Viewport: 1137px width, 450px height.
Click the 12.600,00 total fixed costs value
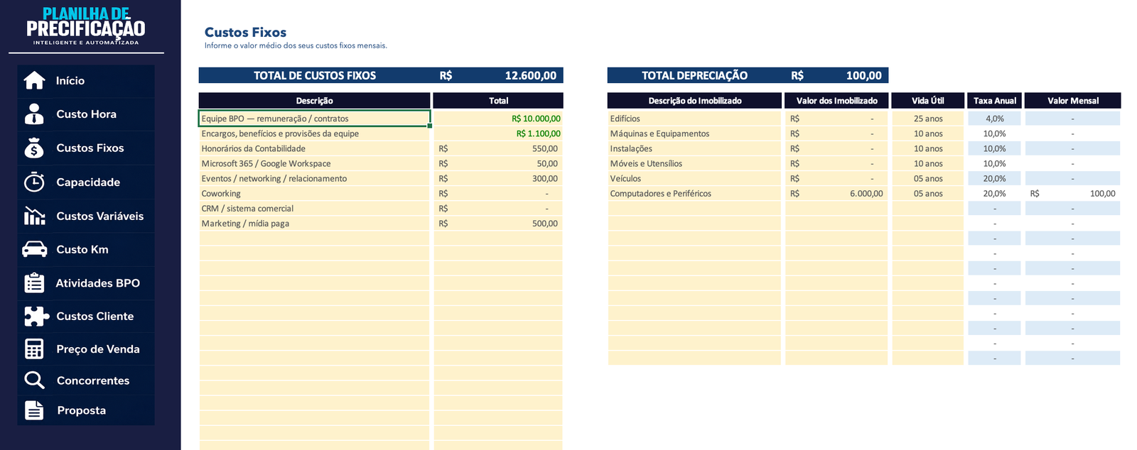530,75
